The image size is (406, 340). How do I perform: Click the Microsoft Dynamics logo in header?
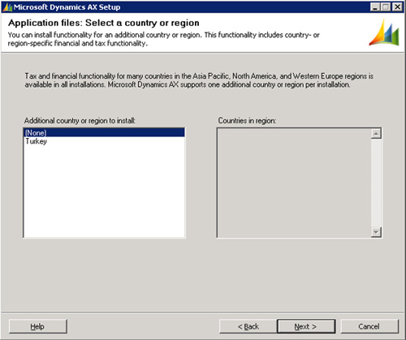tap(384, 32)
